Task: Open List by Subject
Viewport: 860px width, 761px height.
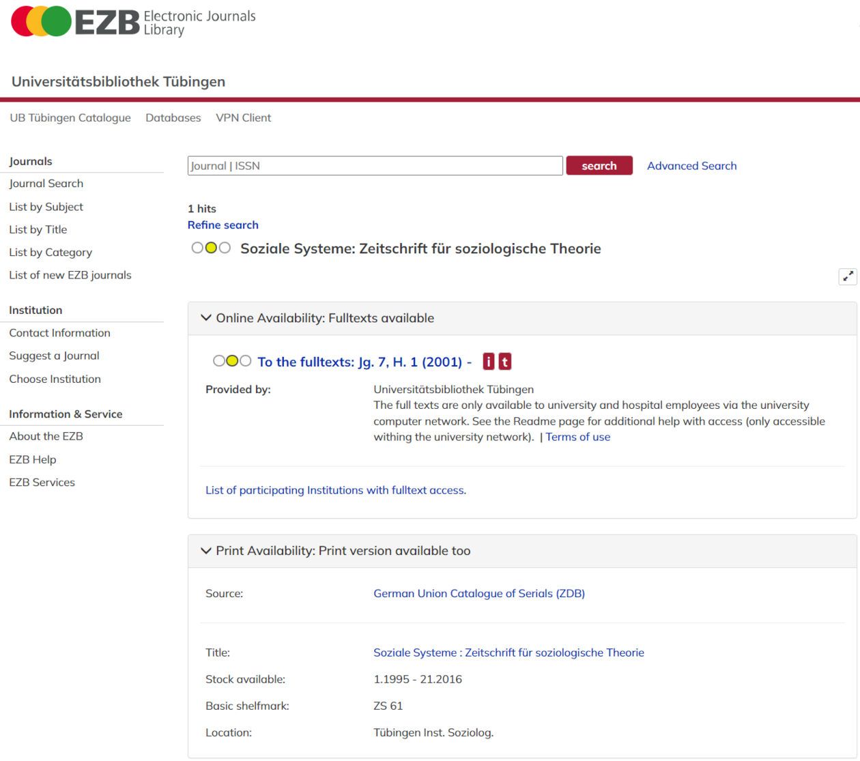Action: (46, 207)
